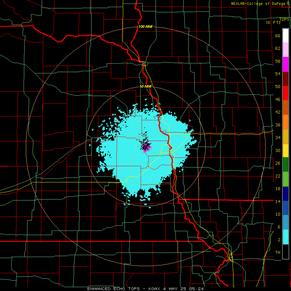291x291 pixels.
Task: Click the '2' legend value
Action: (x=279, y=240)
